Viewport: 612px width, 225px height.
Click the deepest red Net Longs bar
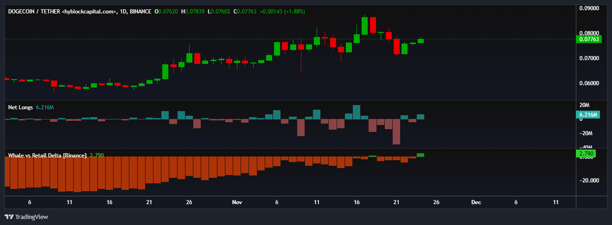click(396, 132)
